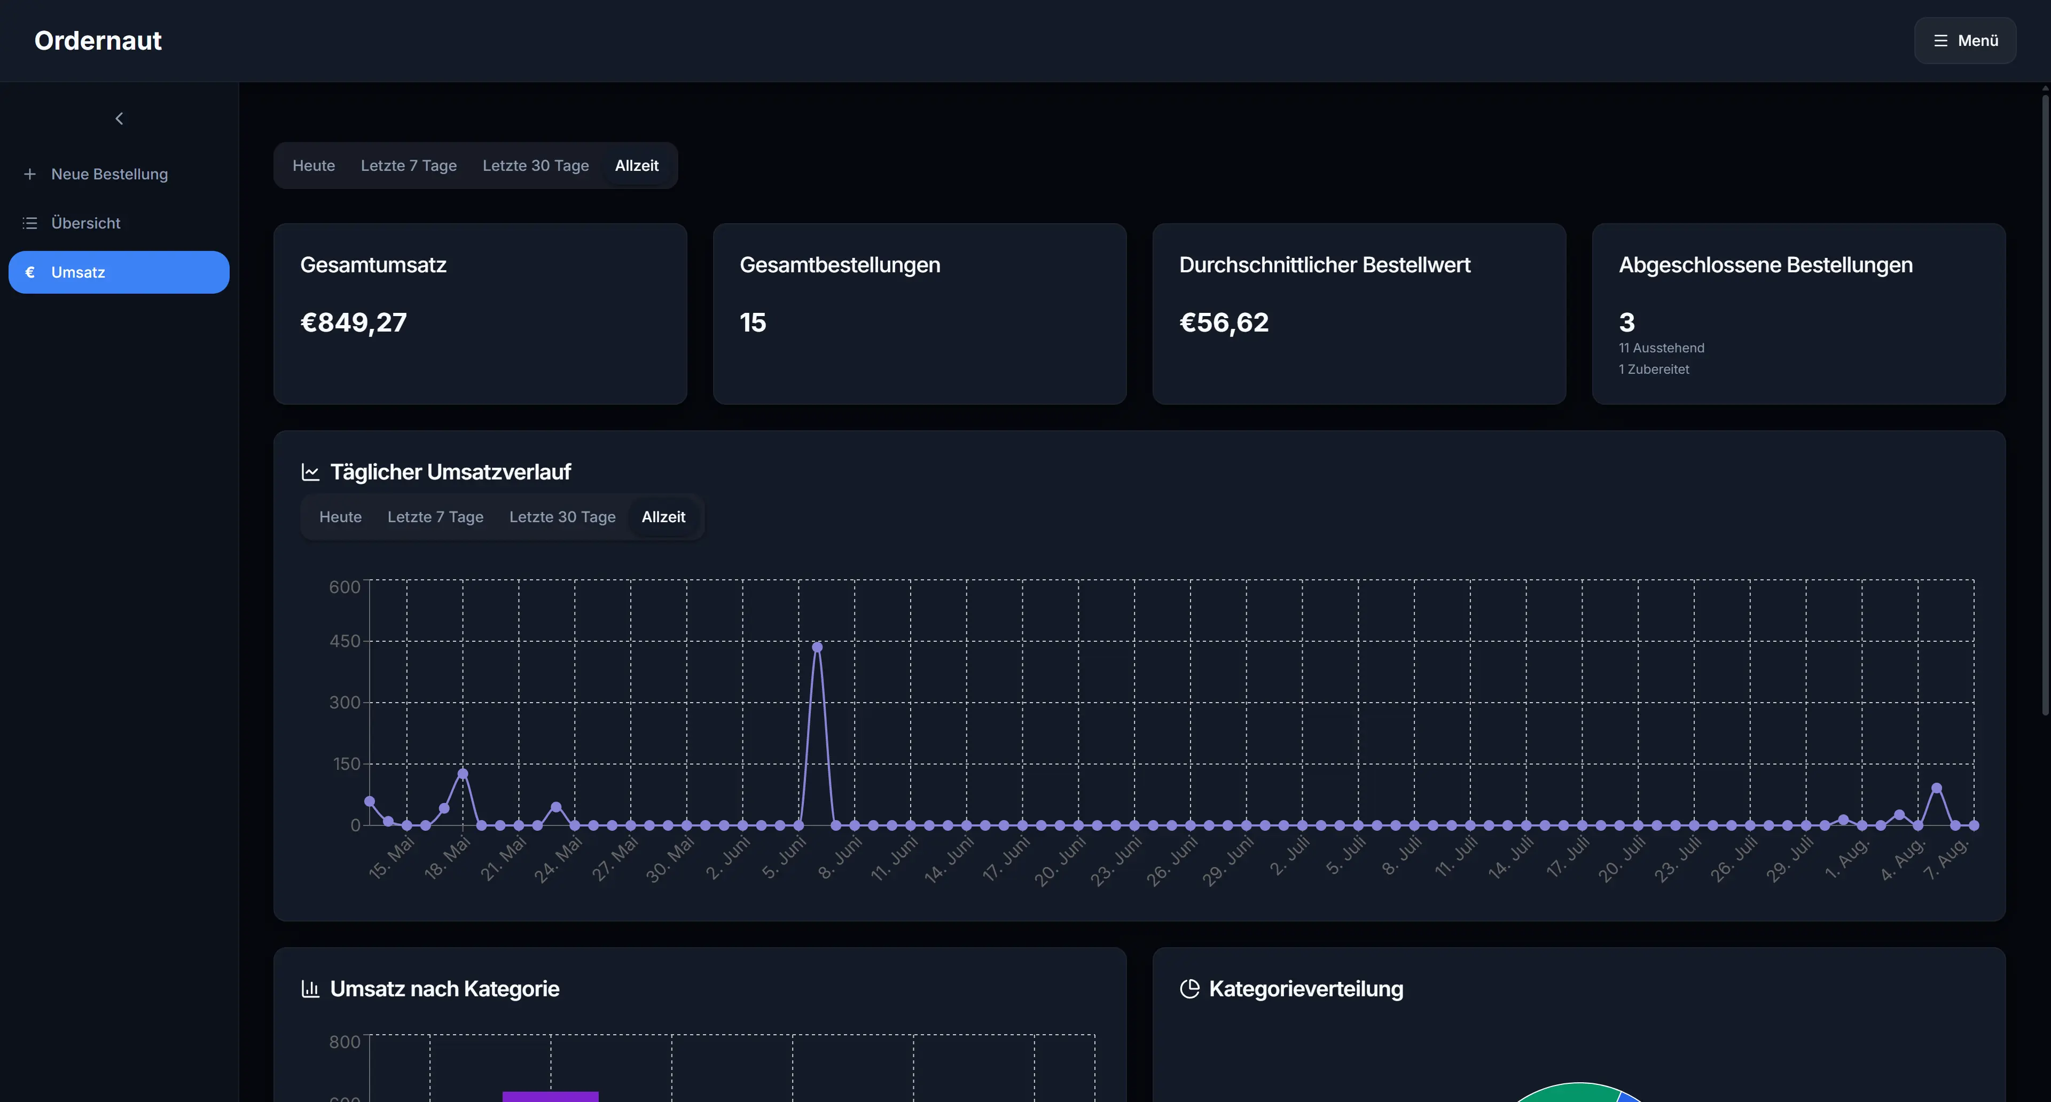Click the 450 y-axis label in the revenue chart
This screenshot has width=2051, height=1102.
coord(345,641)
